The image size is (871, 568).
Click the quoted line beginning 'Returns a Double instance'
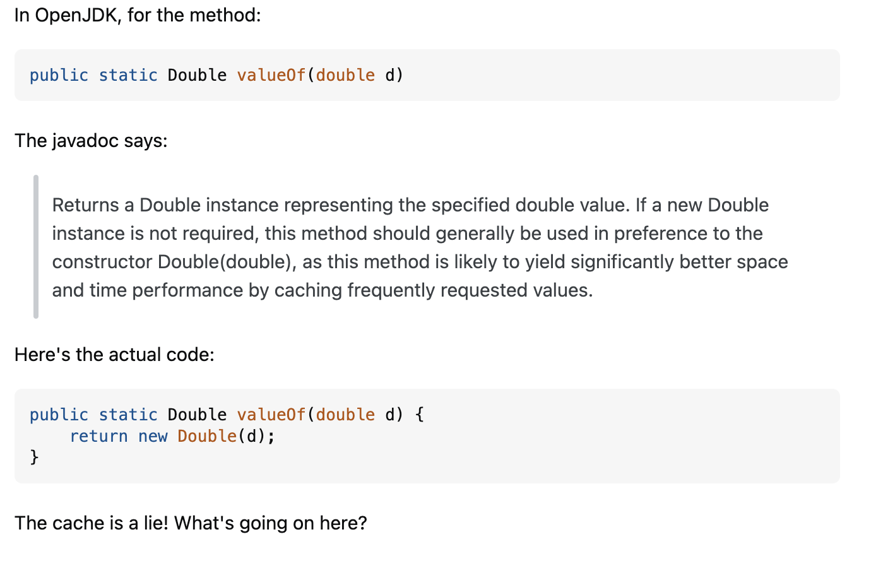click(410, 205)
